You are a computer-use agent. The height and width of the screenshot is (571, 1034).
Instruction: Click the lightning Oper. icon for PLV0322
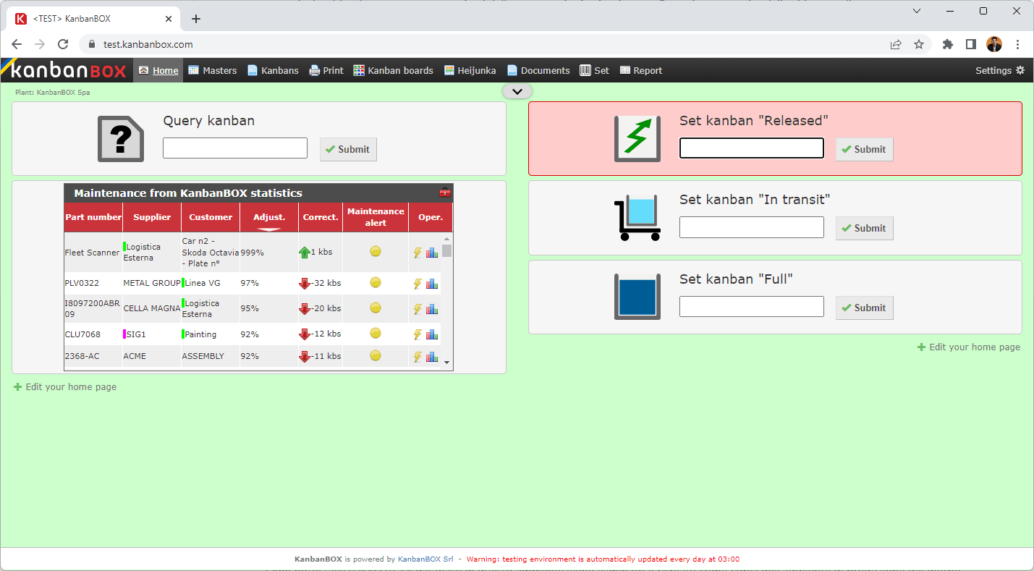[x=418, y=283]
